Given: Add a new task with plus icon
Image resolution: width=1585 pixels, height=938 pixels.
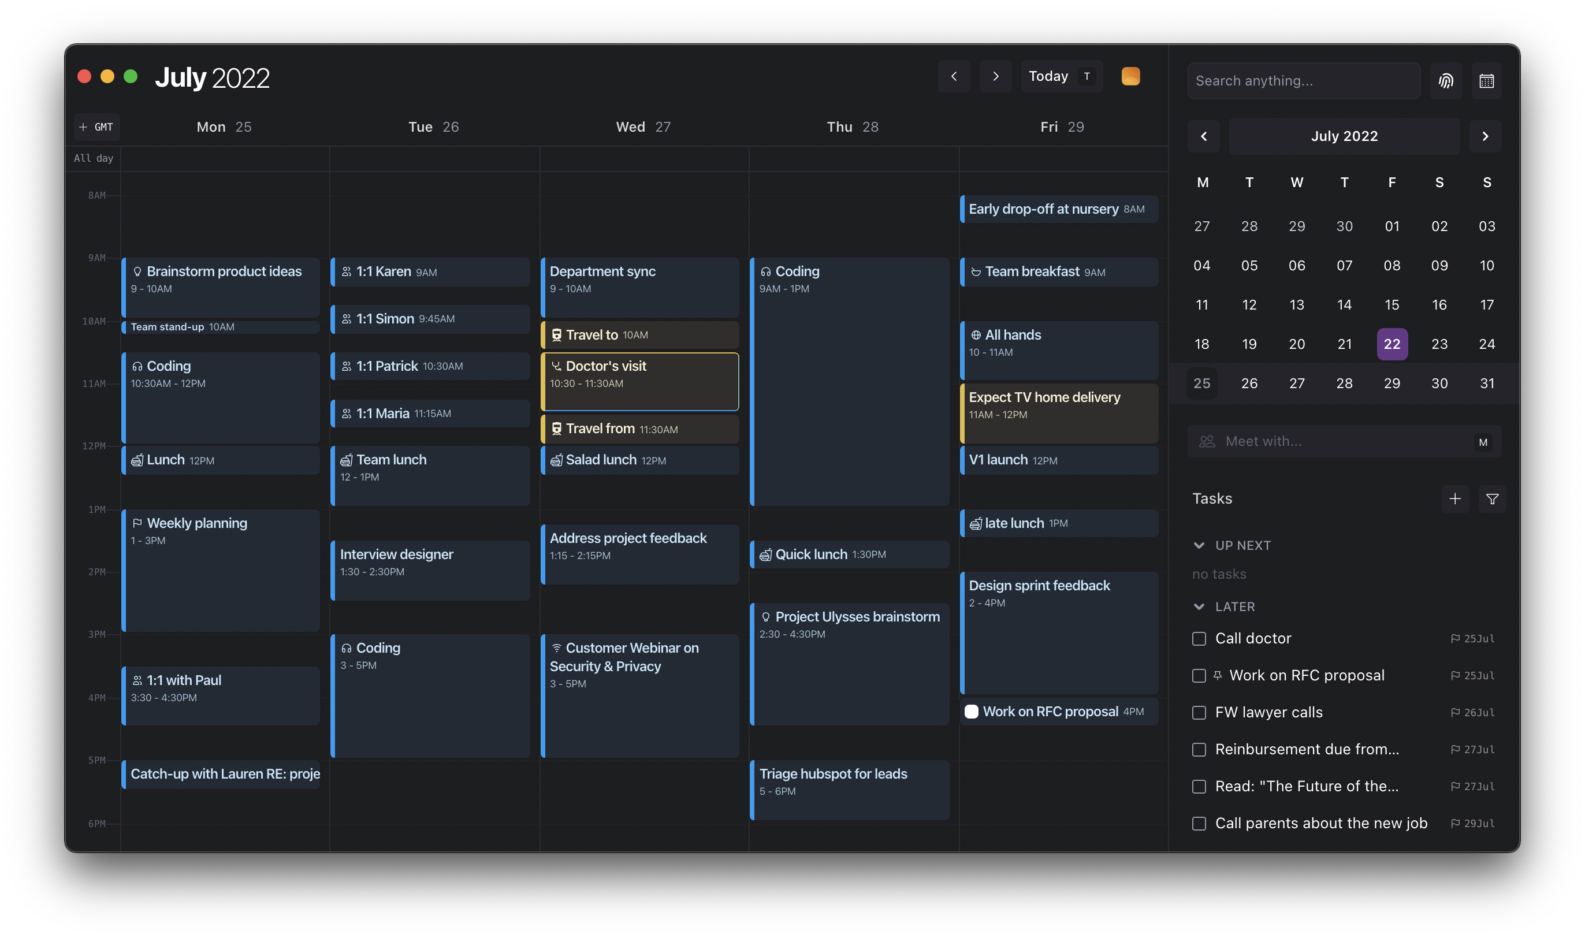Looking at the screenshot, I should (x=1455, y=498).
